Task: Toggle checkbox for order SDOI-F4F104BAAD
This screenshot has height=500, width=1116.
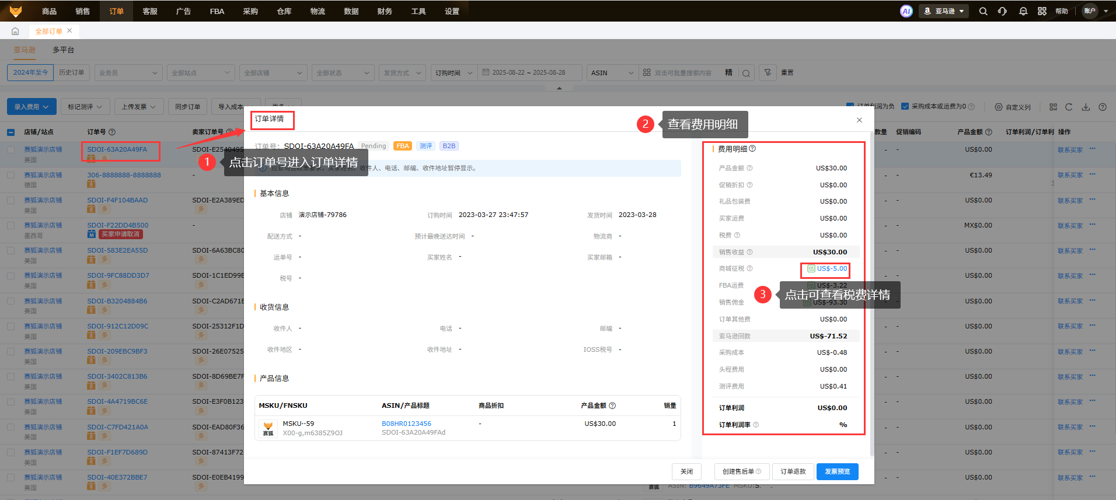Action: click(11, 200)
